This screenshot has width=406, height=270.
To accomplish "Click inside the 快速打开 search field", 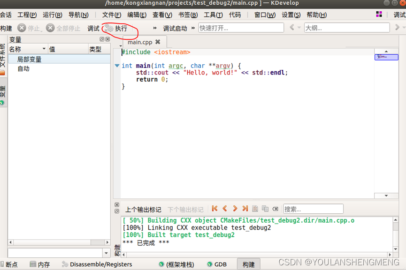I will click(241, 28).
